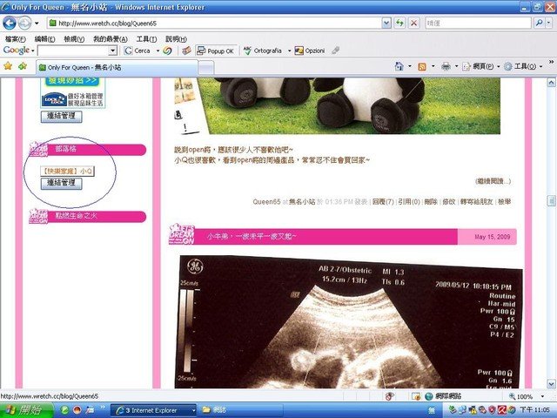This screenshot has width=557, height=418.
Task: Click the Print icon
Action: [x=446, y=66]
